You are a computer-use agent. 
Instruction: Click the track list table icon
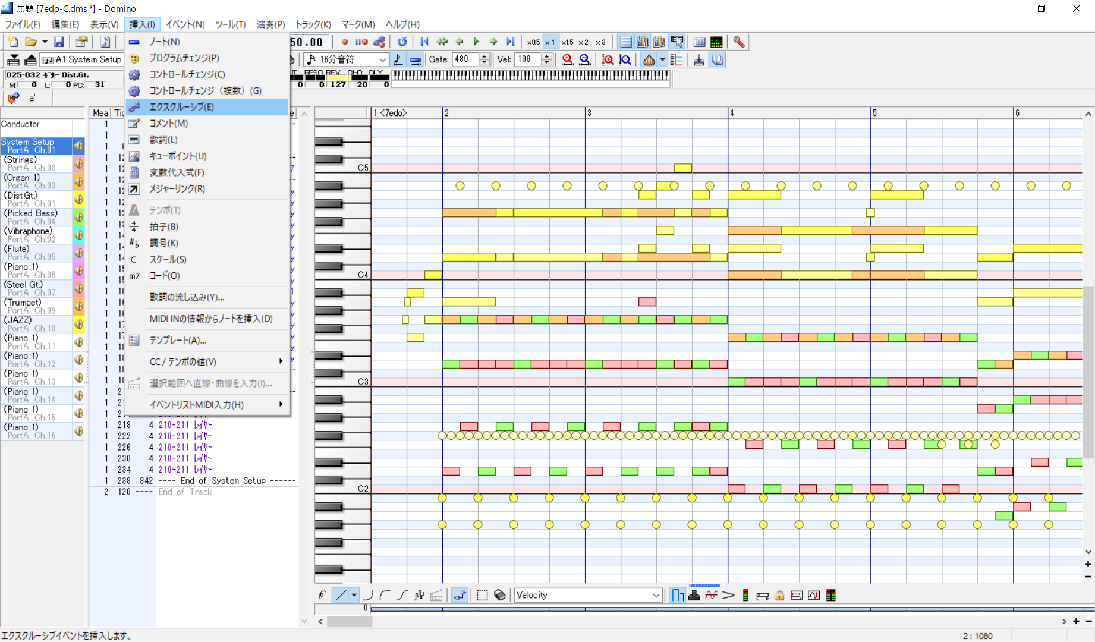point(699,42)
